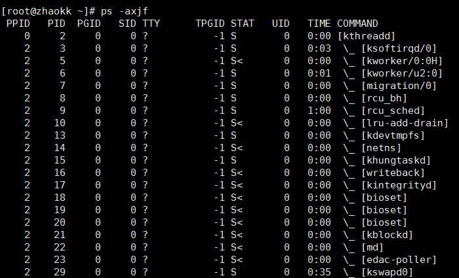The width and height of the screenshot is (459, 278).
Task: Click PID value 2 in kthreadd row
Action: coord(62,36)
